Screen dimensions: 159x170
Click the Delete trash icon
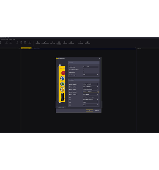[30, 42]
